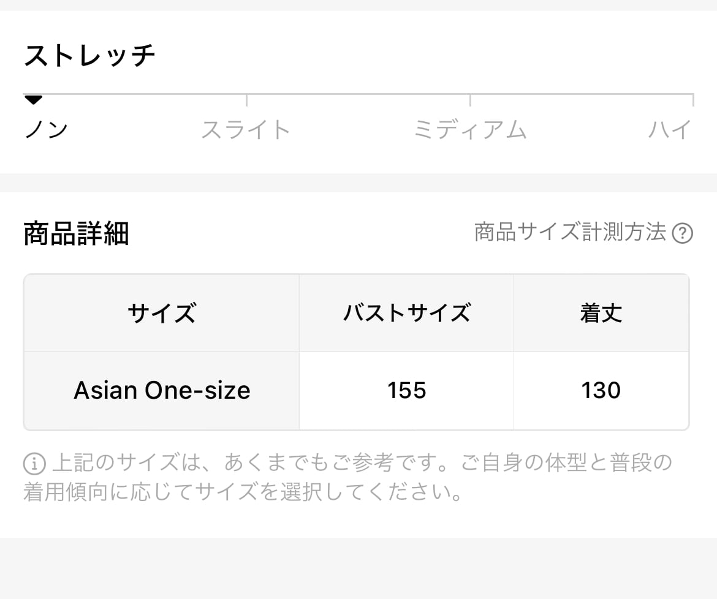Select the ミディアム stretch level label
This screenshot has height=599, width=717.
469,130
